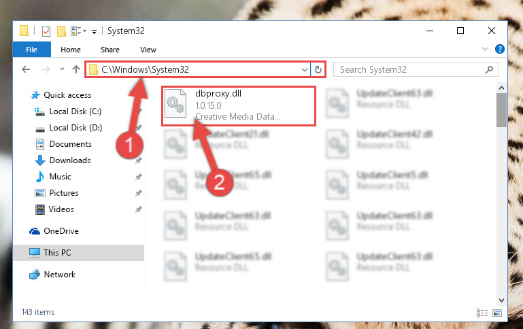
Task: Open the View ribbon tab
Action: tap(148, 50)
